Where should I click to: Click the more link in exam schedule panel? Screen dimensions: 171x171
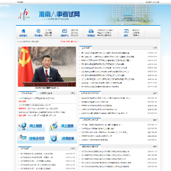(x=73, y=93)
